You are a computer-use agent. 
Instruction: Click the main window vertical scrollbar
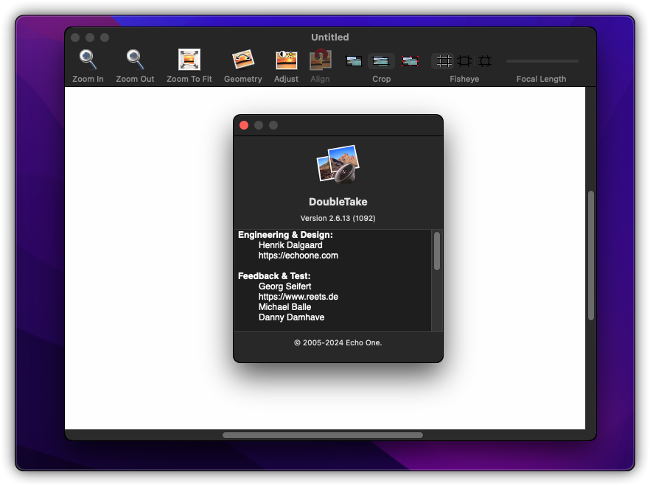[x=591, y=256]
